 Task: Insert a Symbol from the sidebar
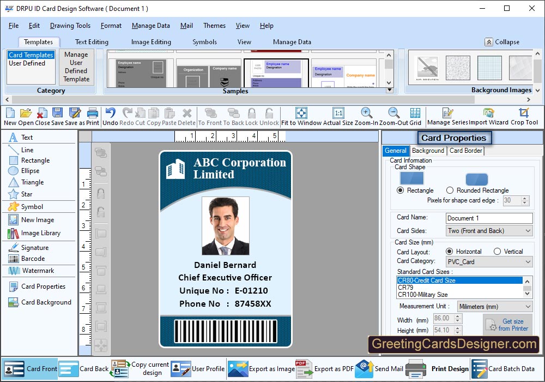(x=26, y=207)
